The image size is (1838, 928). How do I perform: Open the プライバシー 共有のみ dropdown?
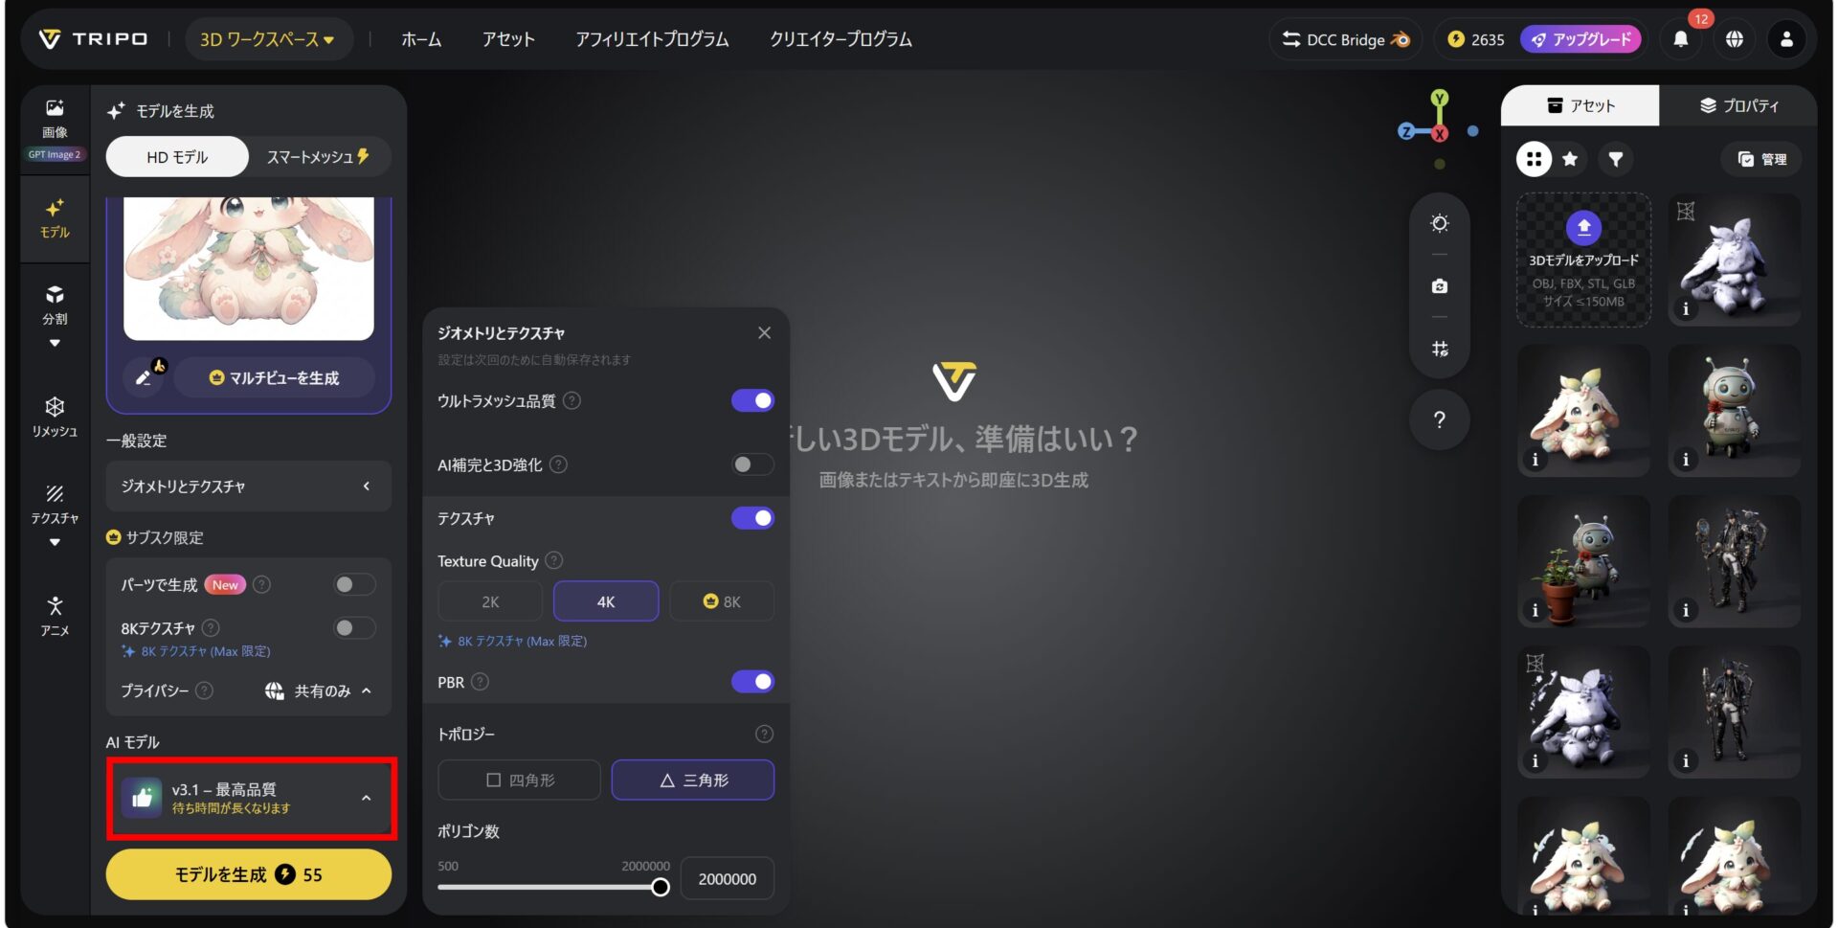(x=318, y=690)
